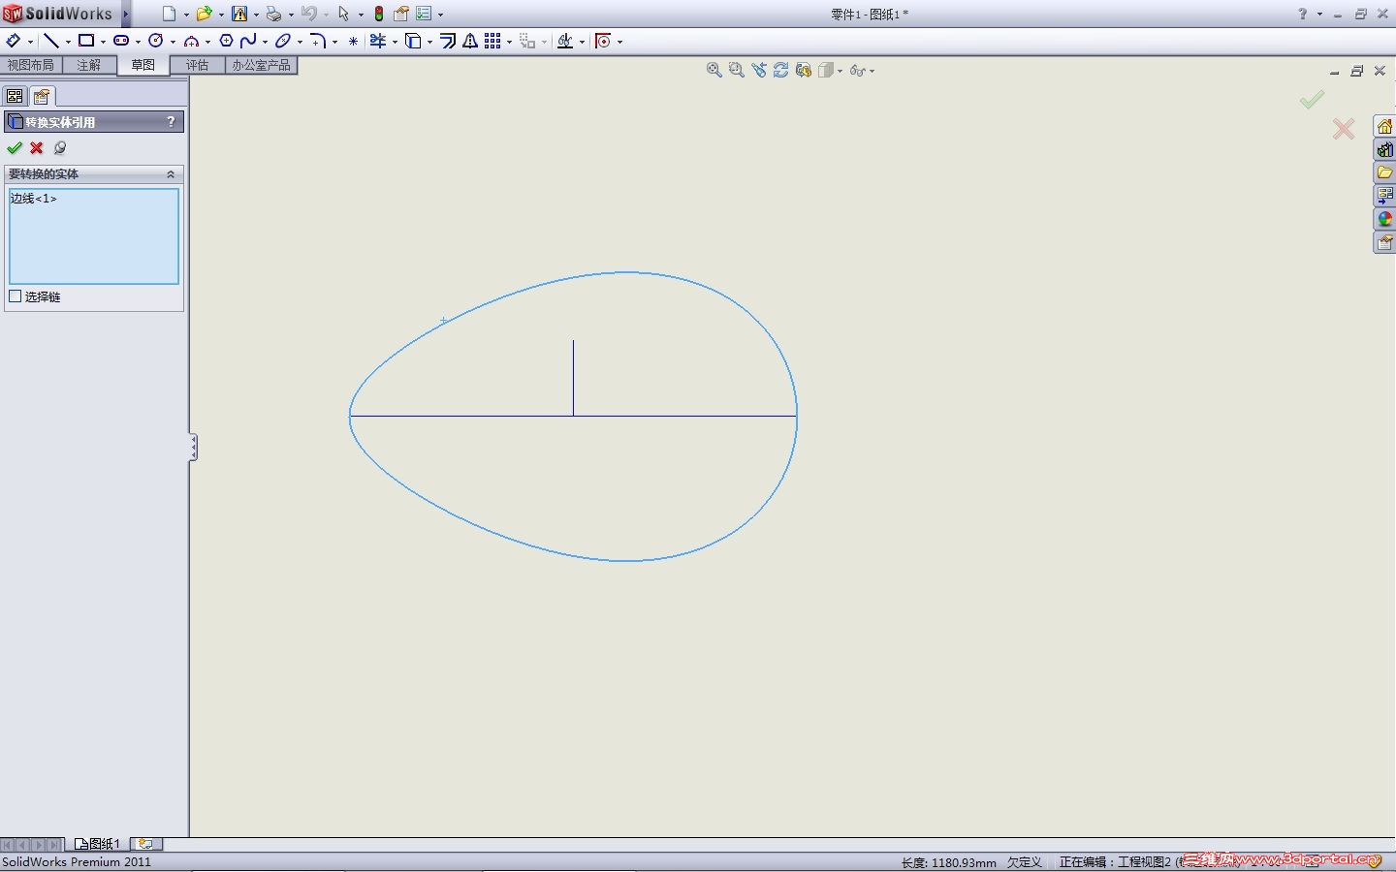Open the SolidWorks Resources home tab

pos(1384,127)
